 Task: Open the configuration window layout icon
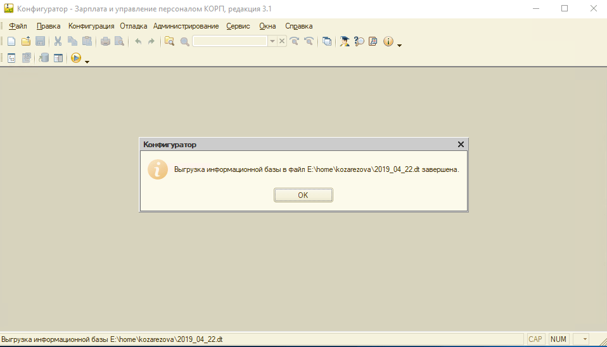point(58,58)
